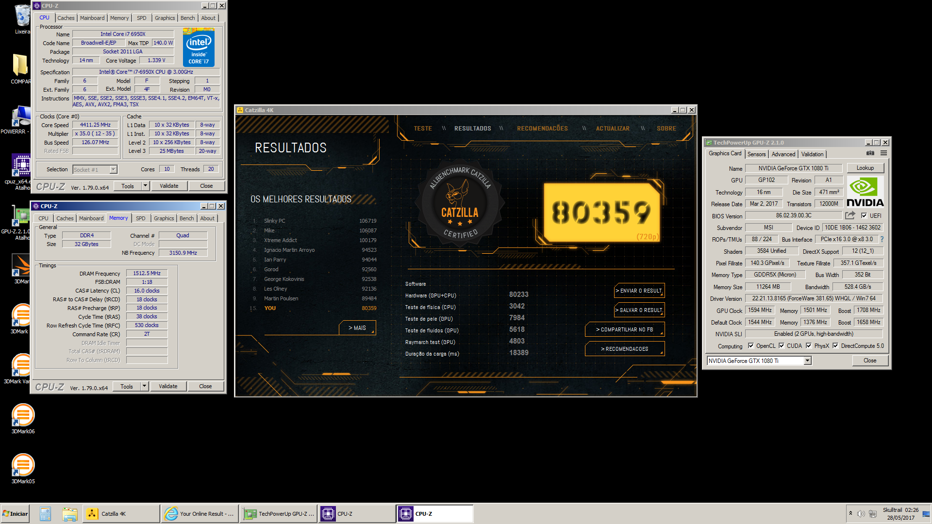
Task: Click the Lookup button in GPU-Z
Action: pyautogui.click(x=865, y=168)
